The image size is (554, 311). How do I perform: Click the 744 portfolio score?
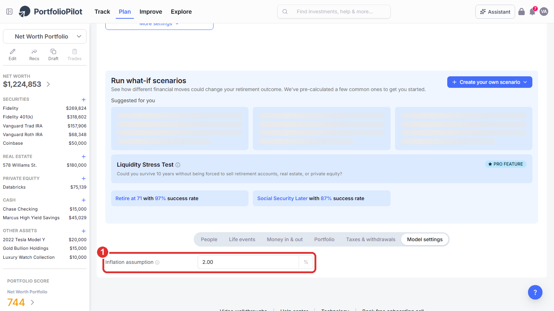16,302
